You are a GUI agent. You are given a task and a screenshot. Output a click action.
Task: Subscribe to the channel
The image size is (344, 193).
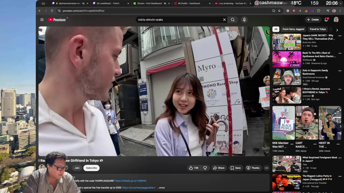pyautogui.click(x=91, y=168)
